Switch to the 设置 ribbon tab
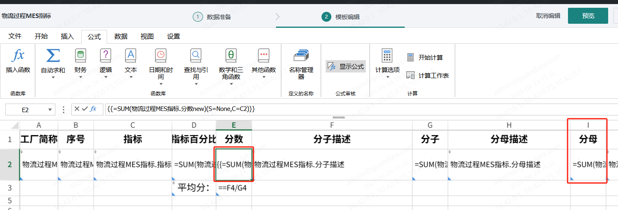The height and width of the screenshot is (210, 618). pyautogui.click(x=173, y=36)
